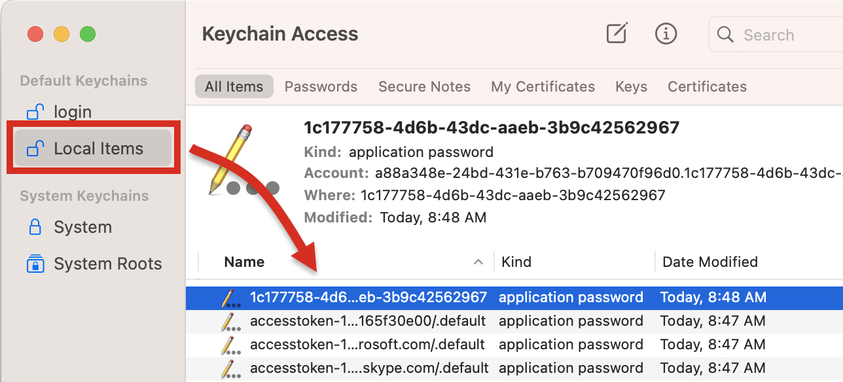This screenshot has width=843, height=382.
Task: Toggle sort order with Name column chevron
Action: point(478,262)
